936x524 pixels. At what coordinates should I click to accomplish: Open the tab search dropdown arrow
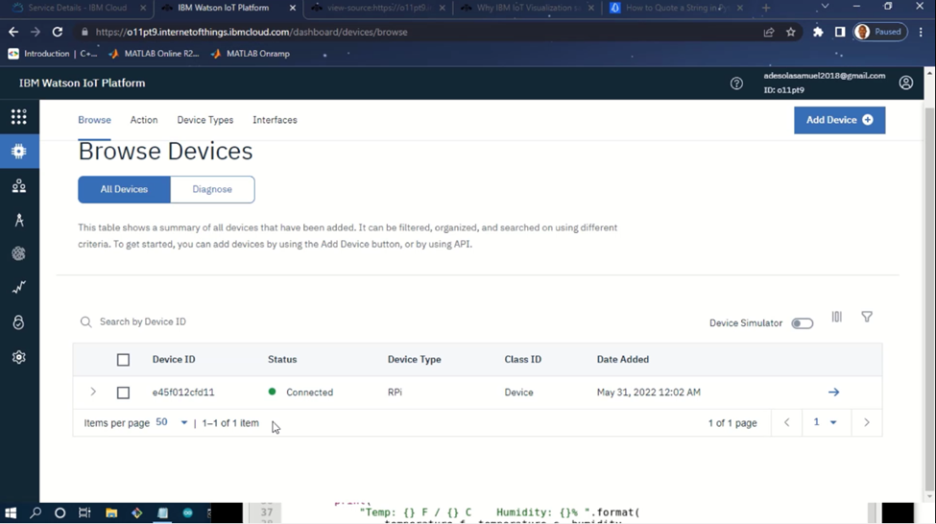(825, 7)
